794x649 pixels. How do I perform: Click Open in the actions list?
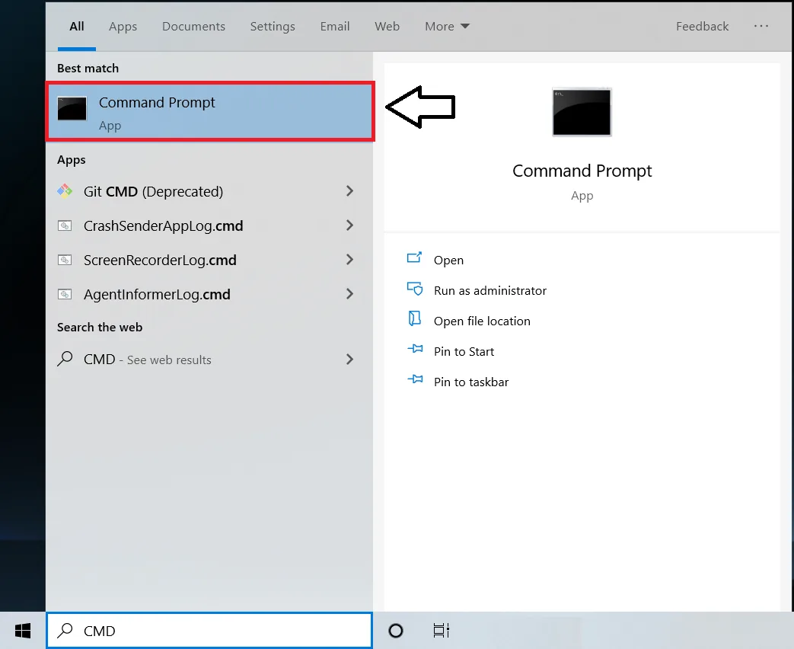click(448, 260)
